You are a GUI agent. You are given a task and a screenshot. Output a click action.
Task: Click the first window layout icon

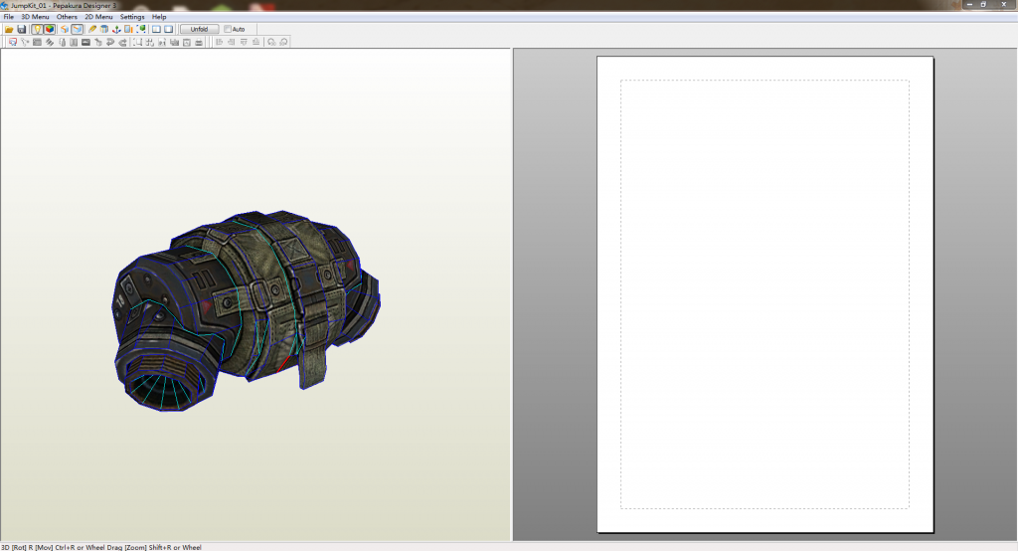pos(156,29)
